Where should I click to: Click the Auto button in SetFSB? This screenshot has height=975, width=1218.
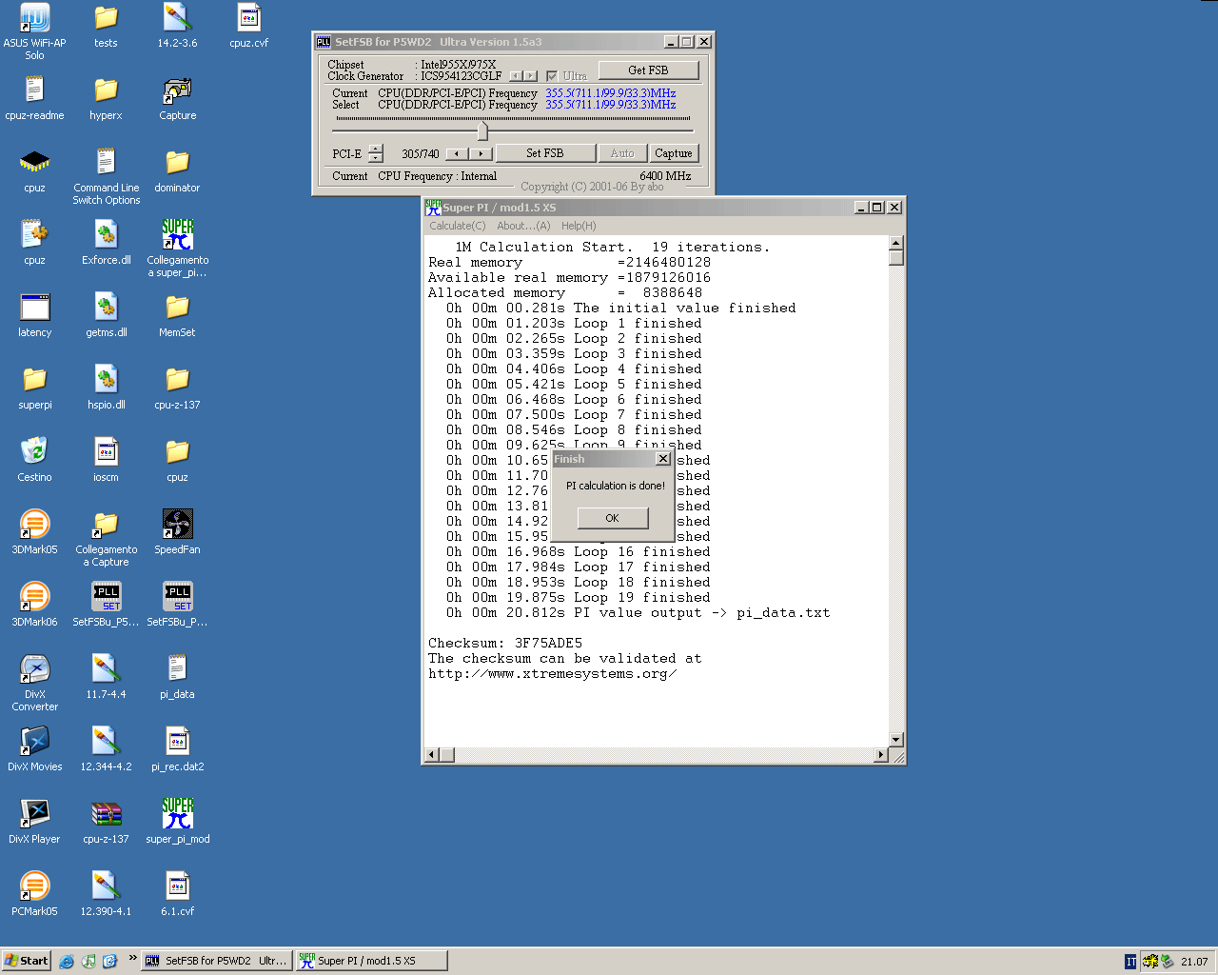[622, 153]
